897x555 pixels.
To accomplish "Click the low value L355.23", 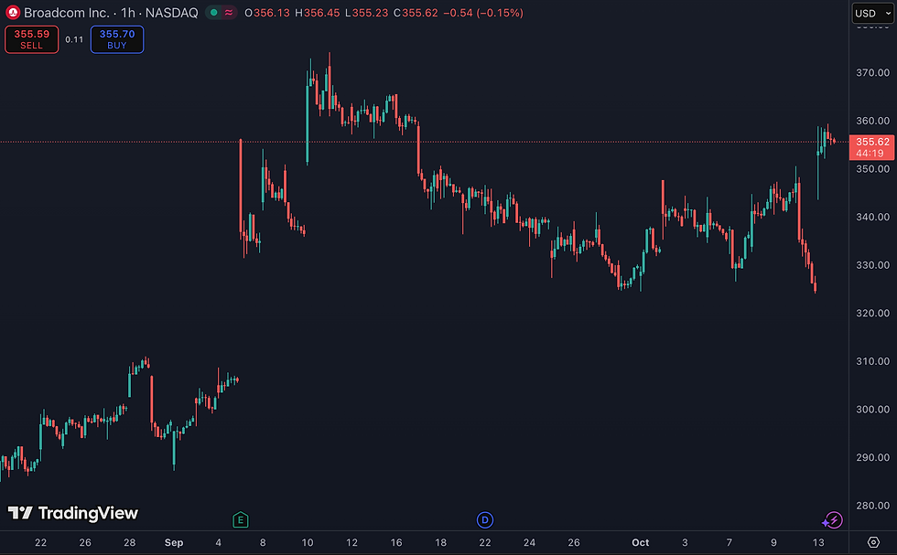I will [367, 13].
